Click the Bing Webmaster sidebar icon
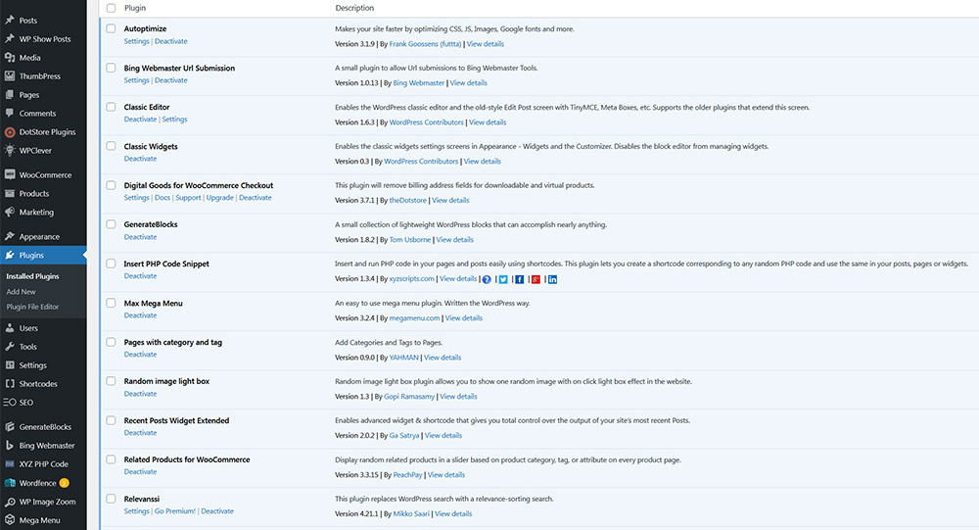Screen dimensions: 979x530 10,446
